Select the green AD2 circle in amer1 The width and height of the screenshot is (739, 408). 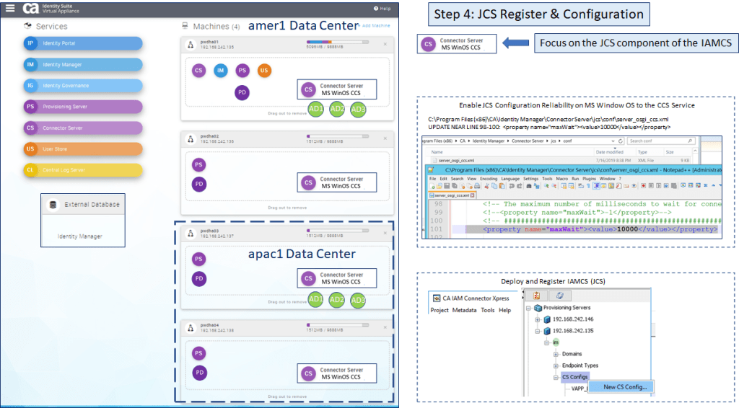tap(337, 109)
